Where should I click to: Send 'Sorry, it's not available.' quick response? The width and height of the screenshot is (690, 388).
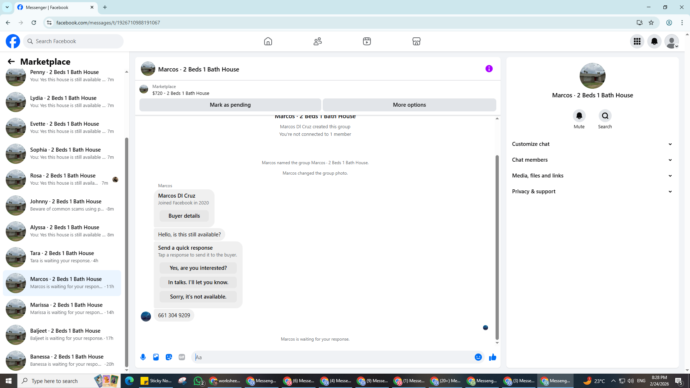[198, 297]
